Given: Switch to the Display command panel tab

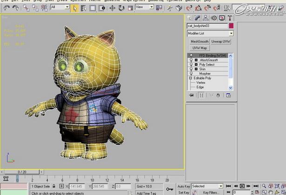Looking at the screenshot, I should (x=222, y=18).
